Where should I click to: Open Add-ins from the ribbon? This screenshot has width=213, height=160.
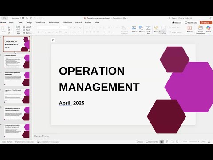pos(189,29)
